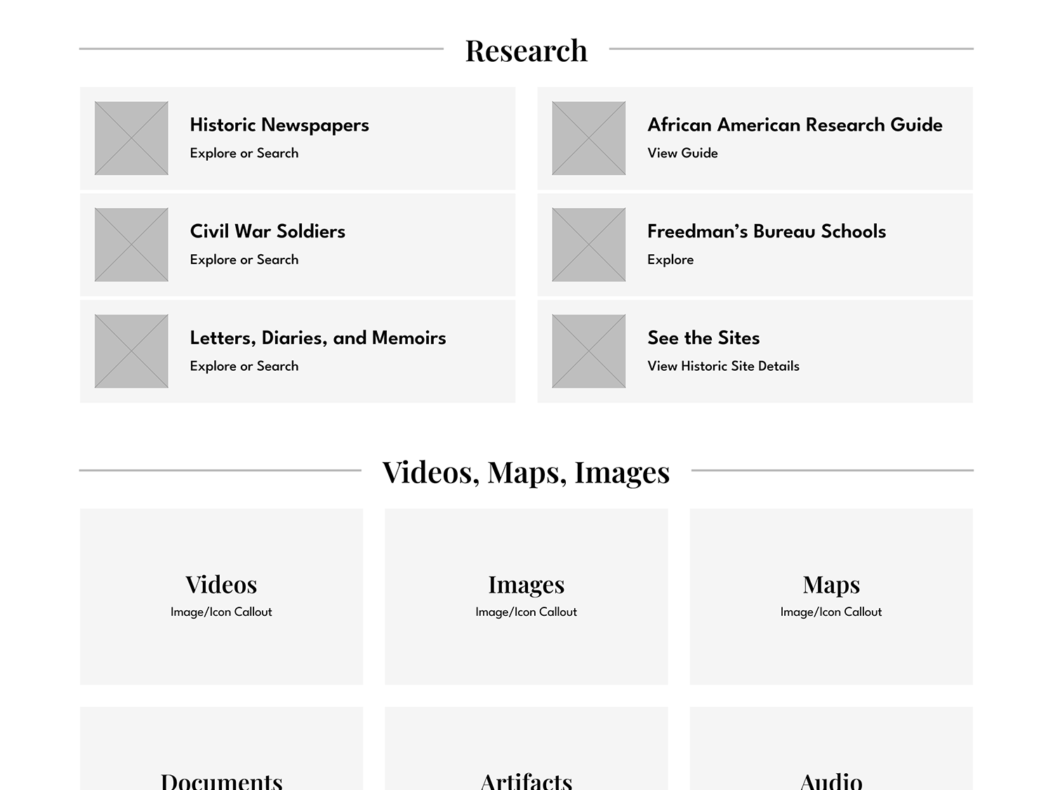Open the See the Sites heading
1053x790 pixels.
(x=703, y=338)
